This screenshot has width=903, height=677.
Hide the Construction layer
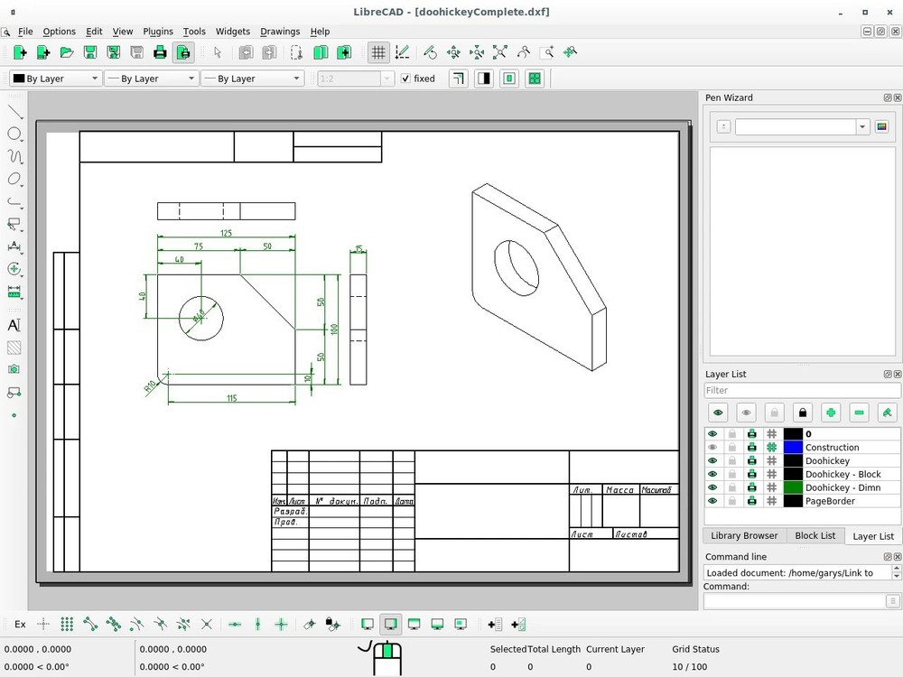click(x=712, y=447)
